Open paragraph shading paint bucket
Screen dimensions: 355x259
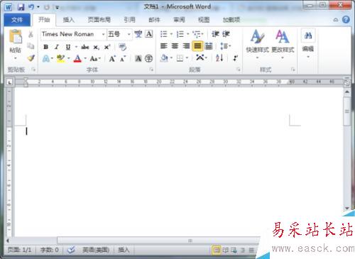coord(164,58)
